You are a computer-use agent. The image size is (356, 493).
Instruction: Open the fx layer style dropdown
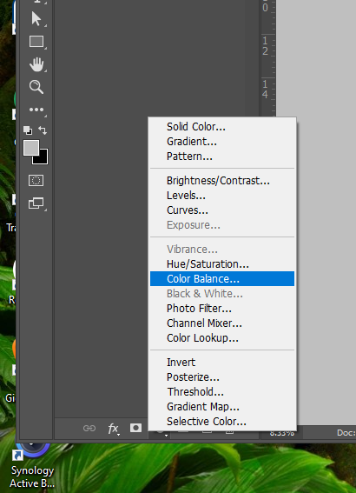point(113,429)
